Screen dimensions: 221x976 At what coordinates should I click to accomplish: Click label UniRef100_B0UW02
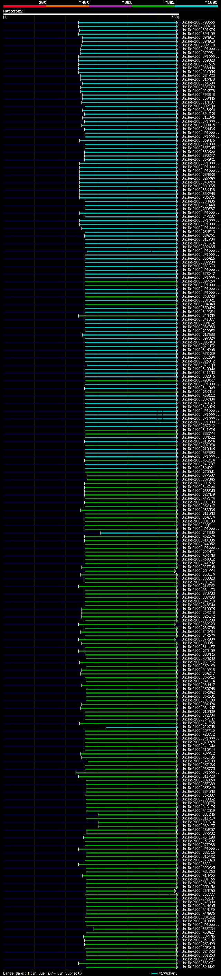(x=198, y=967)
